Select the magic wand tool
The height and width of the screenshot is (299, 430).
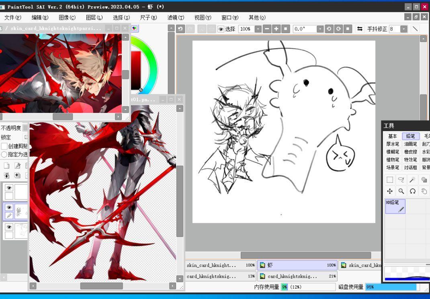412,180
